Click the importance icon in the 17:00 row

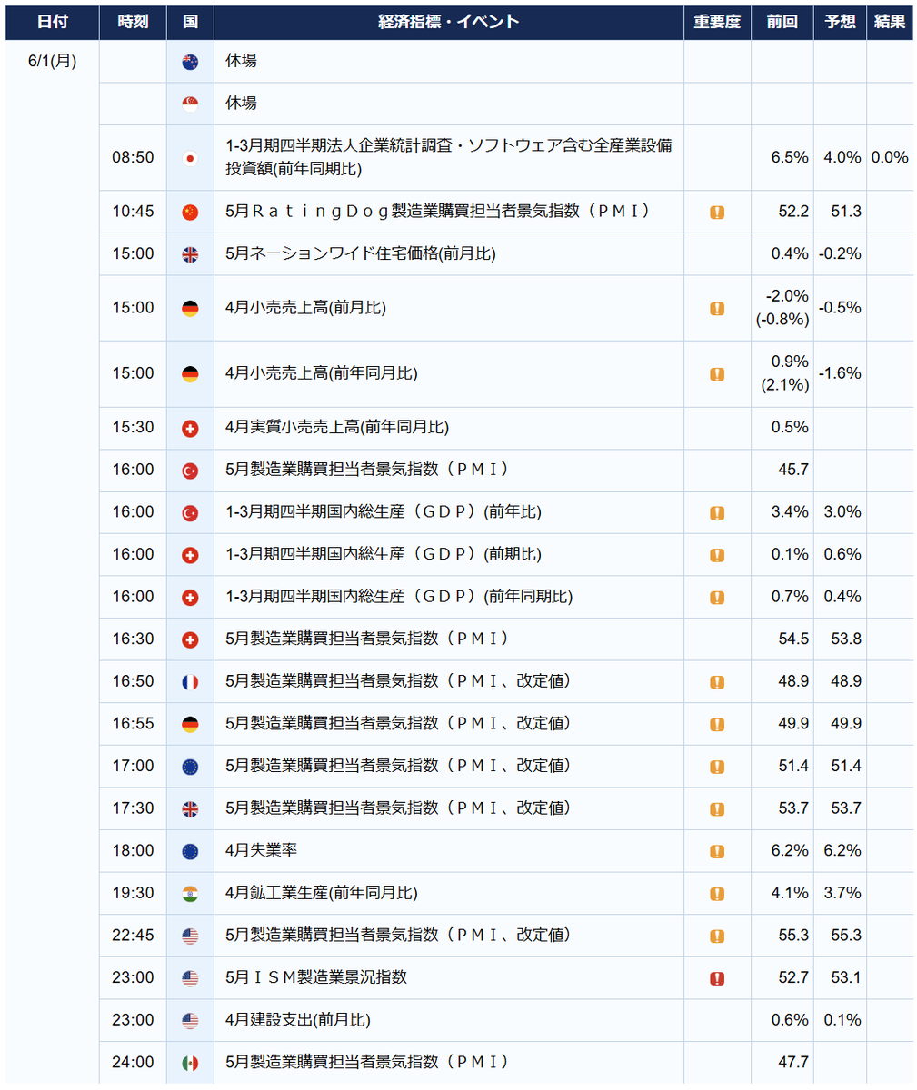(x=717, y=767)
